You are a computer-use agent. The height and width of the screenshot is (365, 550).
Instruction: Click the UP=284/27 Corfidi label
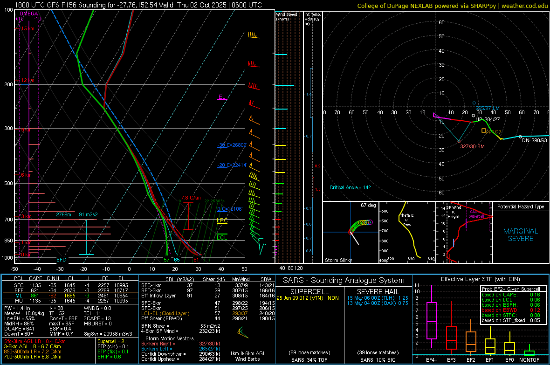(488, 119)
